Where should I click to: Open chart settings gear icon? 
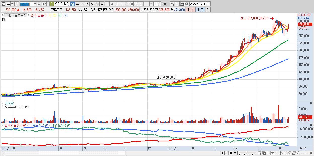pyautogui.click(x=186, y=4)
